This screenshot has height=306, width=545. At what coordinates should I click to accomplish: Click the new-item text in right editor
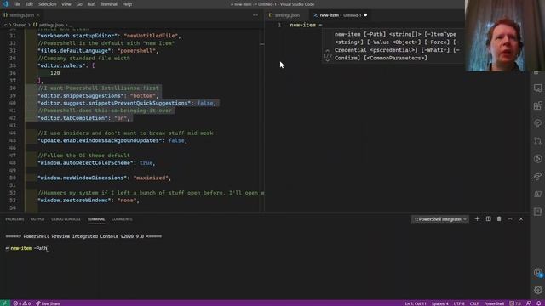(303, 25)
